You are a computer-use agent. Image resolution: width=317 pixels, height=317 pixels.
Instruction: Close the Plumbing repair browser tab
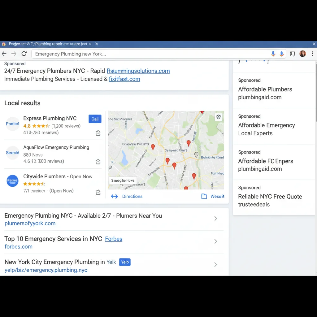pyautogui.click(x=97, y=44)
